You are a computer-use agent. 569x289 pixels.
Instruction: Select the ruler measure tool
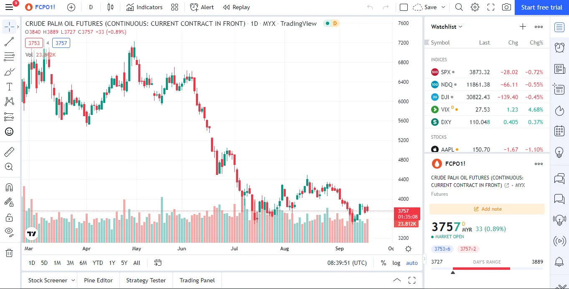click(x=9, y=152)
